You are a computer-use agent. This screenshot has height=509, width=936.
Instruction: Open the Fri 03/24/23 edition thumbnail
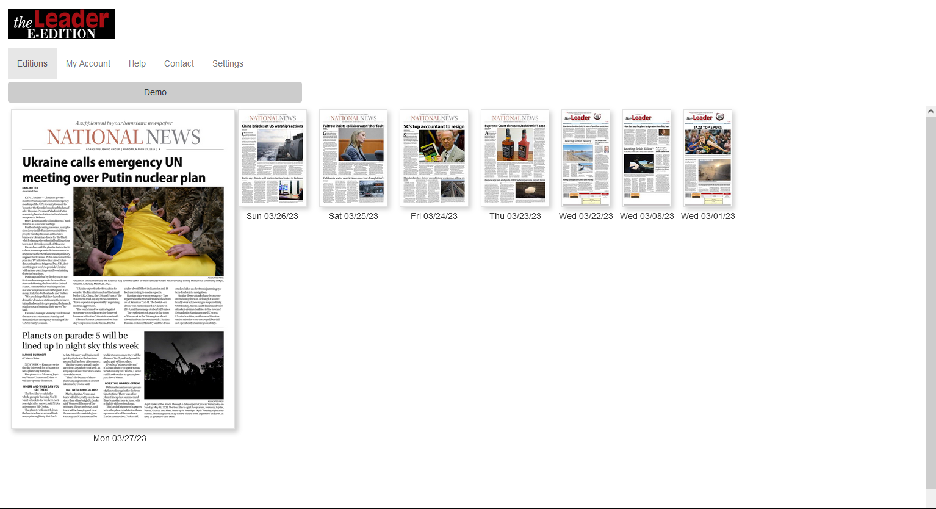click(434, 158)
